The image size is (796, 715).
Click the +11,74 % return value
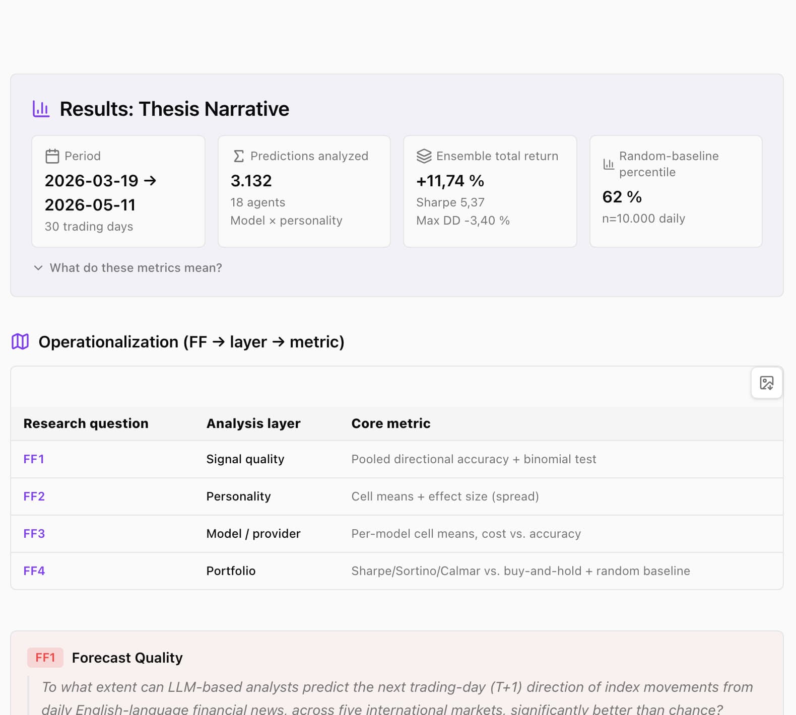pyautogui.click(x=450, y=181)
